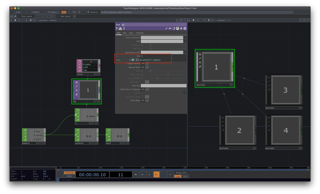
Task: Click the plus icon in parameter panel header
Action: [x=181, y=29]
